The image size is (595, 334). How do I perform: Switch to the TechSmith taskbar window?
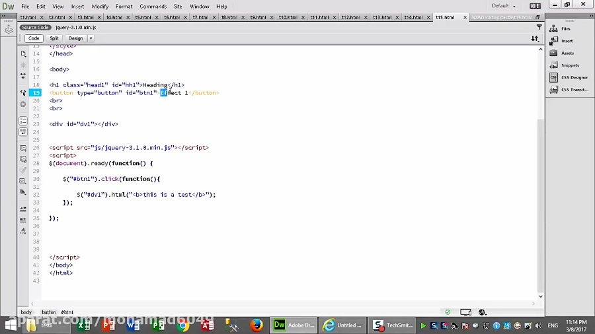(x=392, y=325)
